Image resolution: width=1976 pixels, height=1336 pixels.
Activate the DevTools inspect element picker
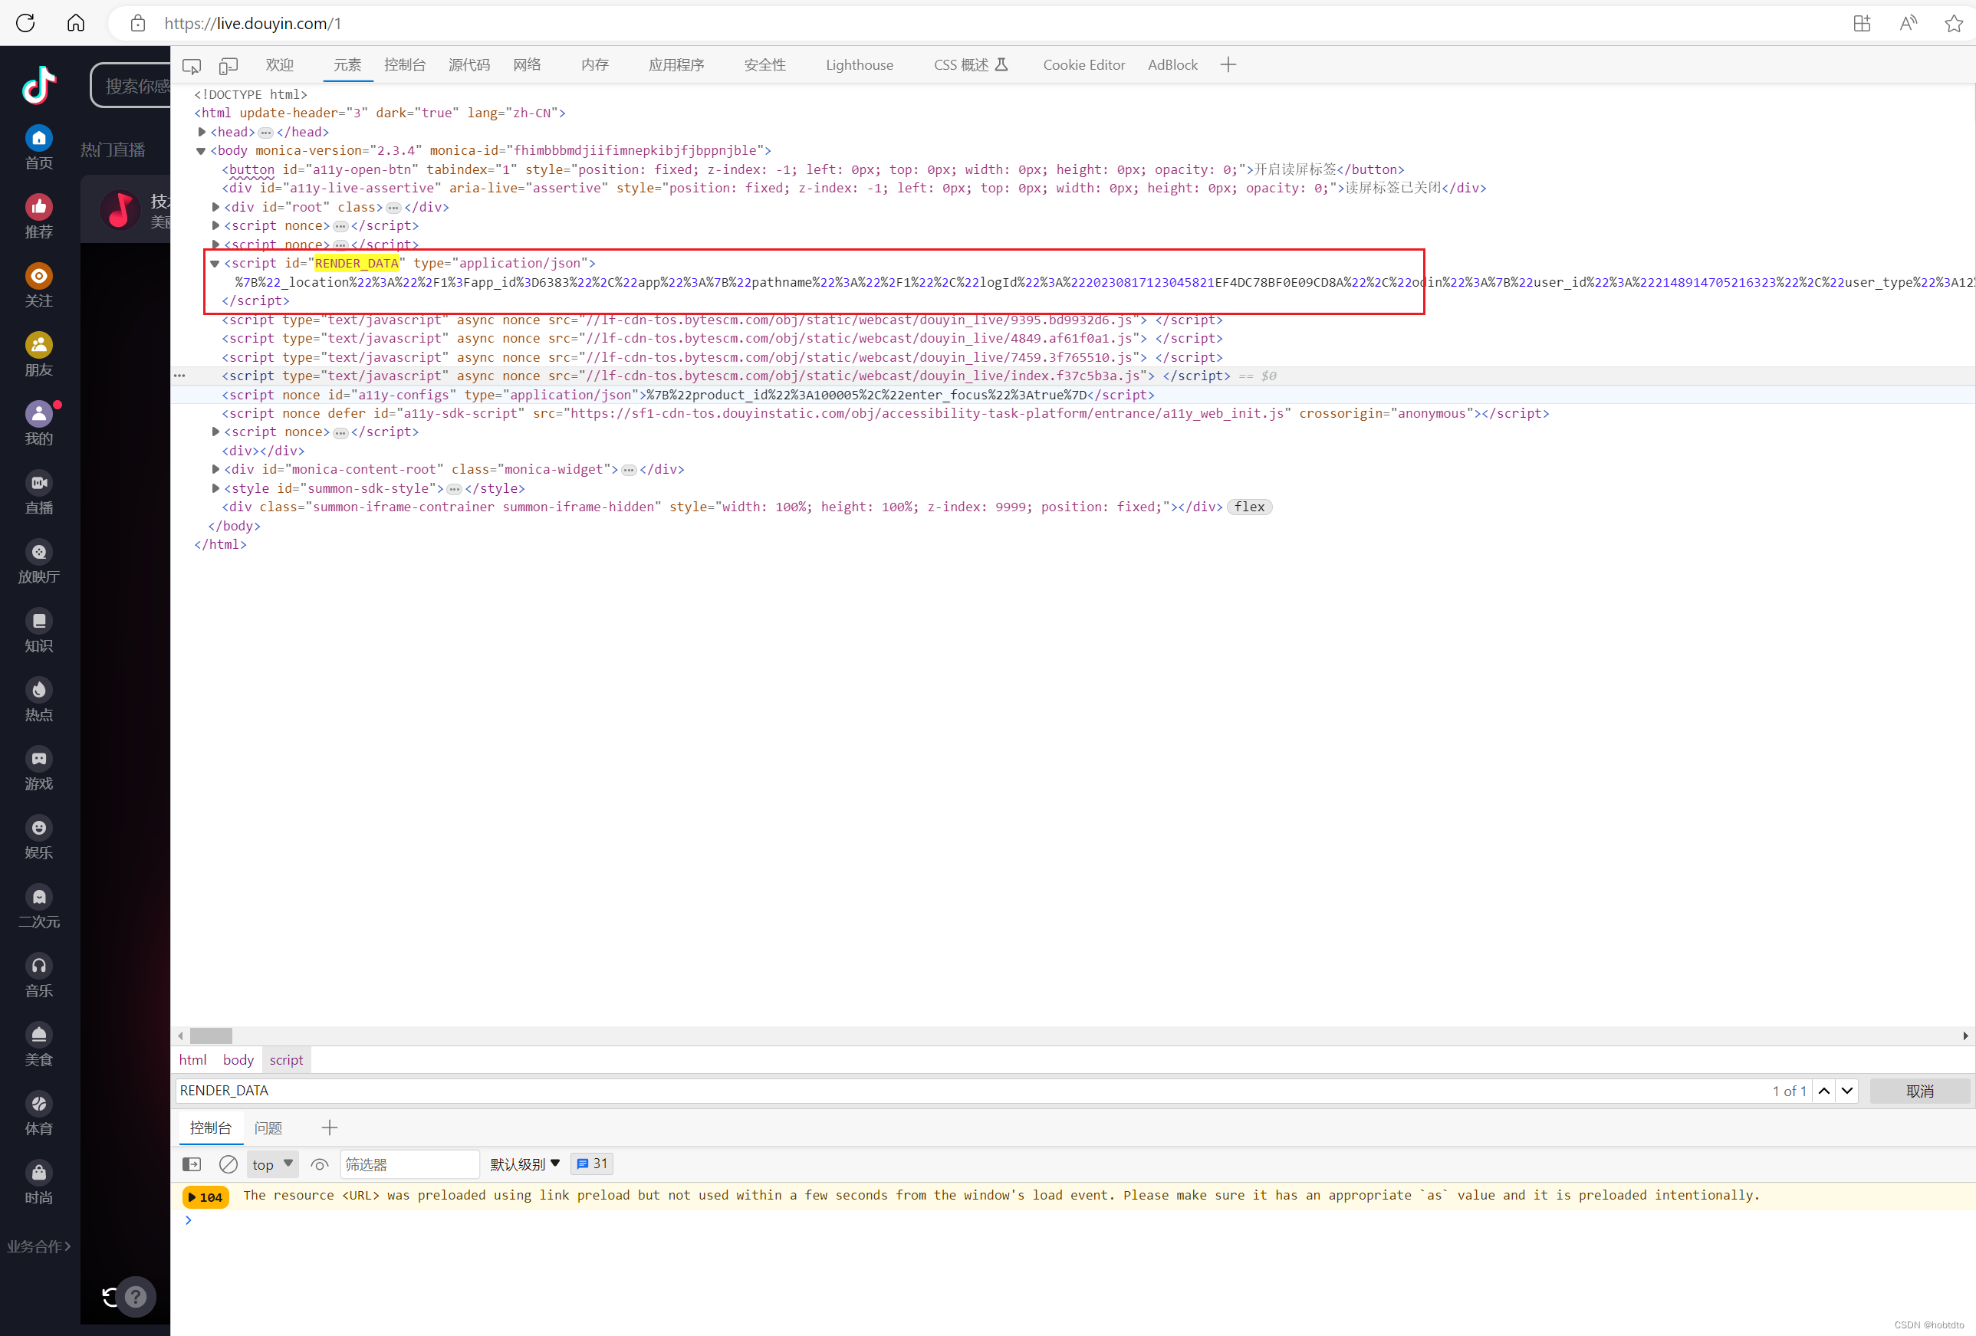pos(192,65)
